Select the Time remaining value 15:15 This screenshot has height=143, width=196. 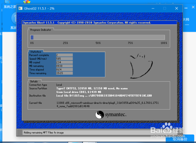(64, 73)
